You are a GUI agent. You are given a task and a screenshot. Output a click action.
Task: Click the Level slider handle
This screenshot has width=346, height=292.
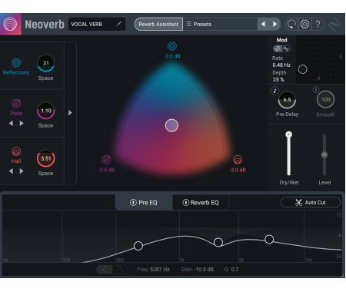[324, 154]
